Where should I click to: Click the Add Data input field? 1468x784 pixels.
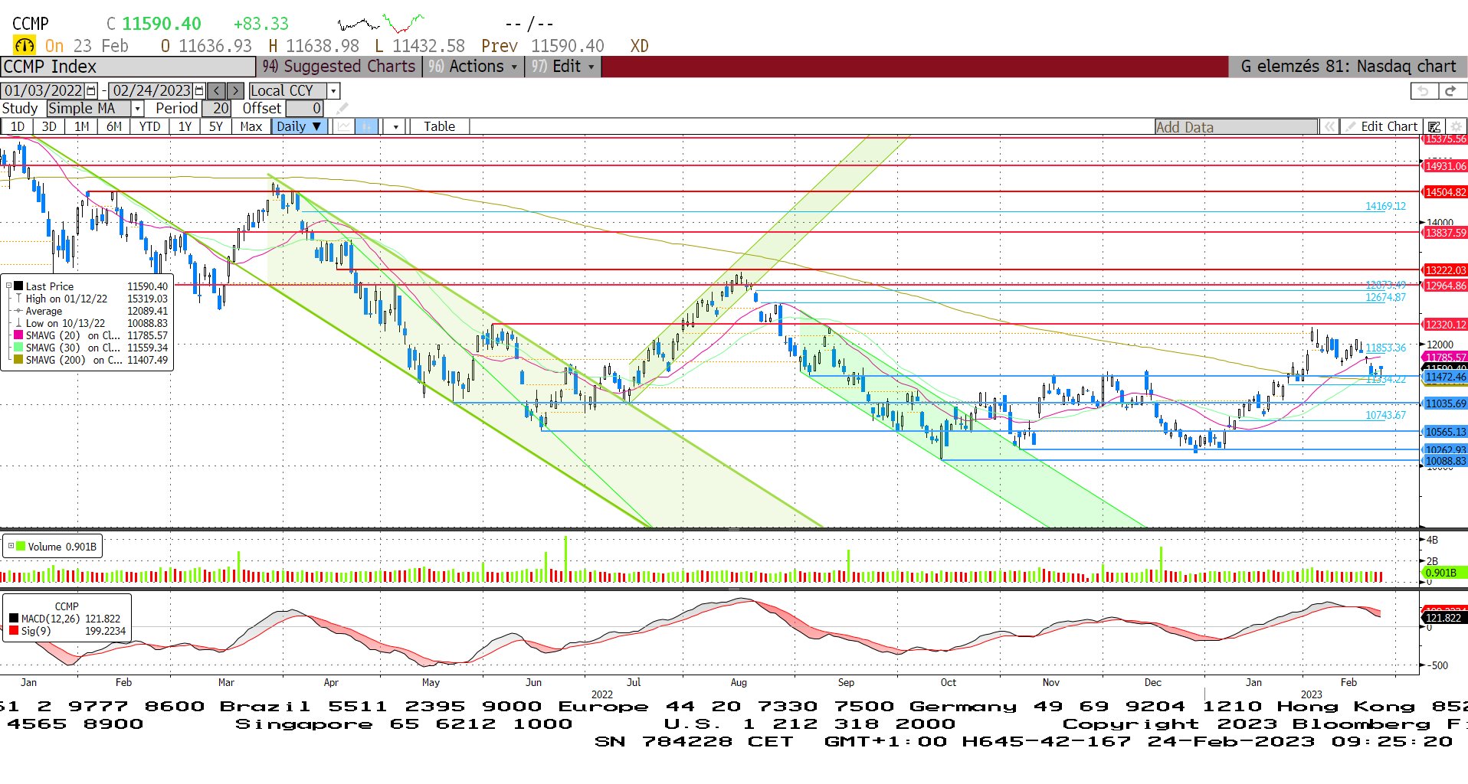click(x=1236, y=127)
